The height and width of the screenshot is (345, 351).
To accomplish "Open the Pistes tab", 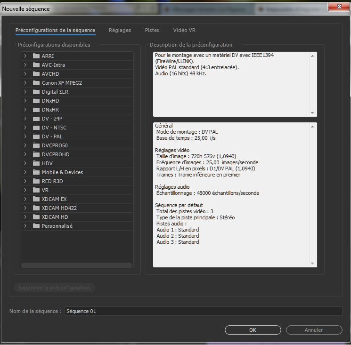I will pos(152,30).
